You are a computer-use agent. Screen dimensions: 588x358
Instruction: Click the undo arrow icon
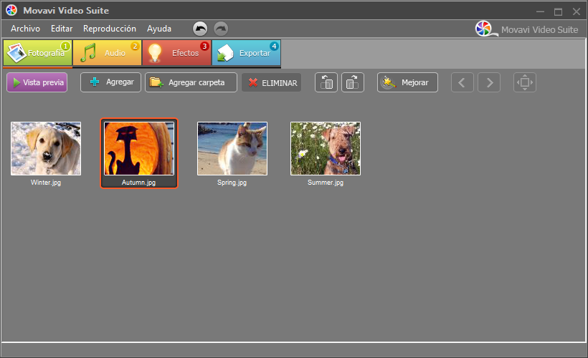click(x=200, y=29)
